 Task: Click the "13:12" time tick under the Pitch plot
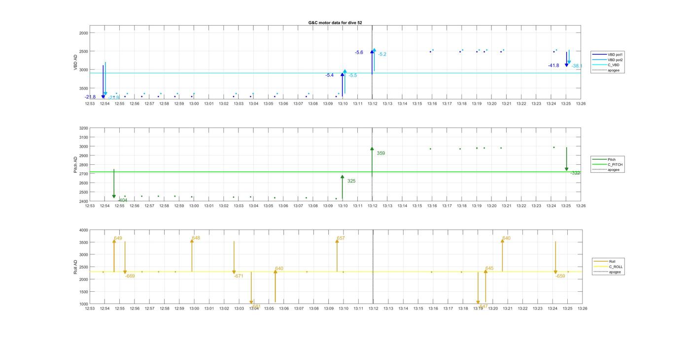373,206
